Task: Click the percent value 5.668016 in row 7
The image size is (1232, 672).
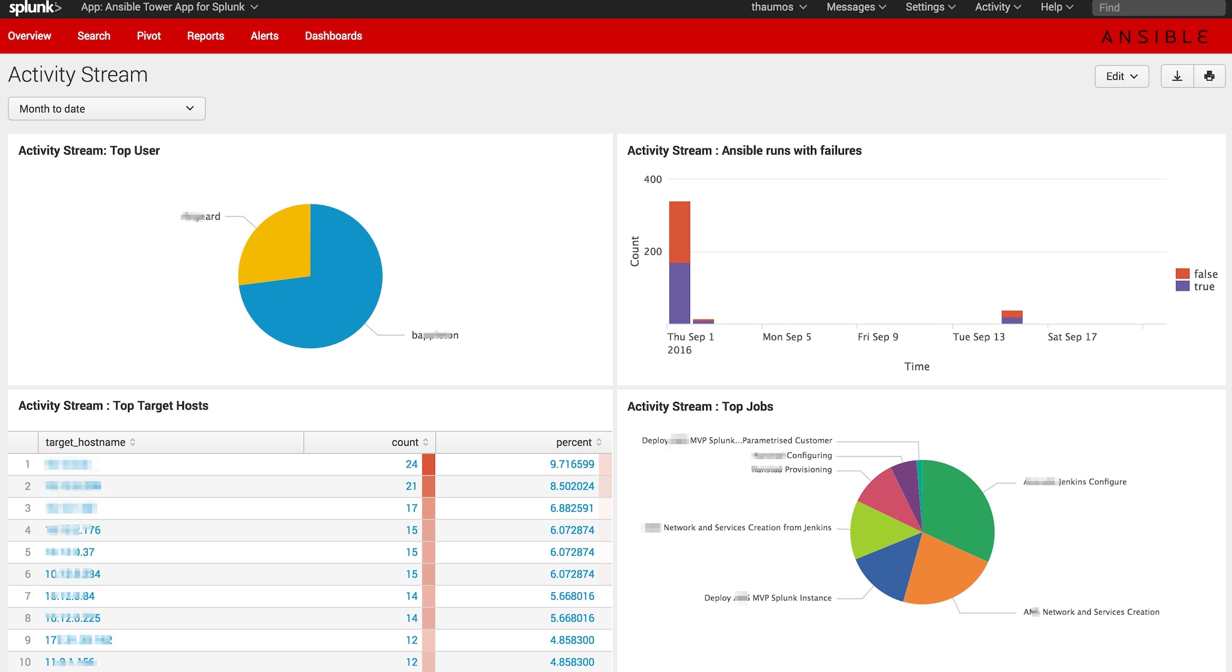Action: click(x=572, y=596)
